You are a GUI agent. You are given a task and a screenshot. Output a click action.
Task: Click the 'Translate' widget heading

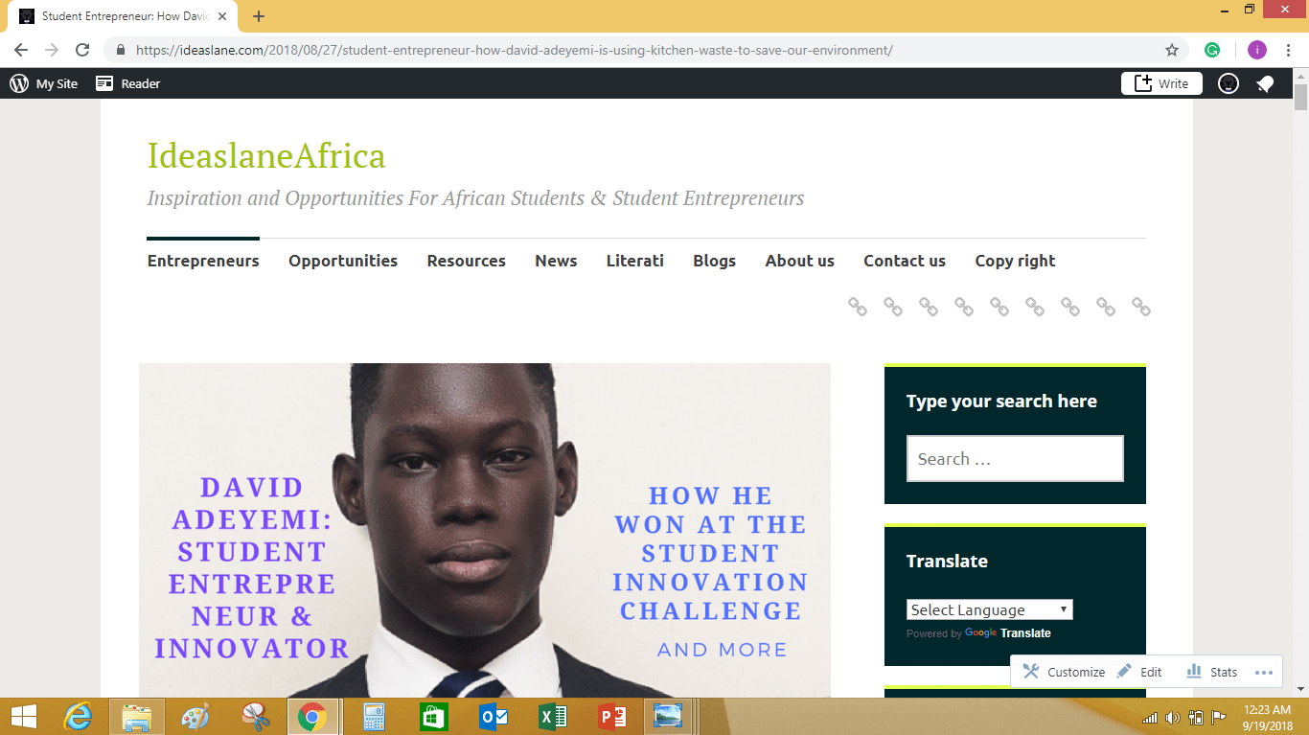click(947, 562)
